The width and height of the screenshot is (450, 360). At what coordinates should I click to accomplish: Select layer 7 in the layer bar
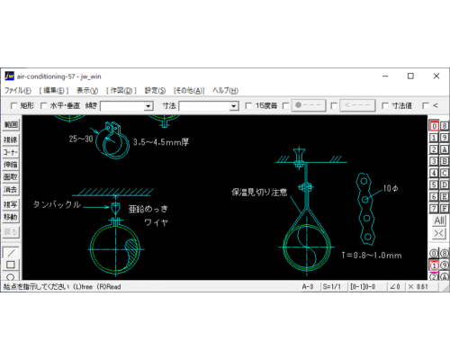click(x=434, y=209)
